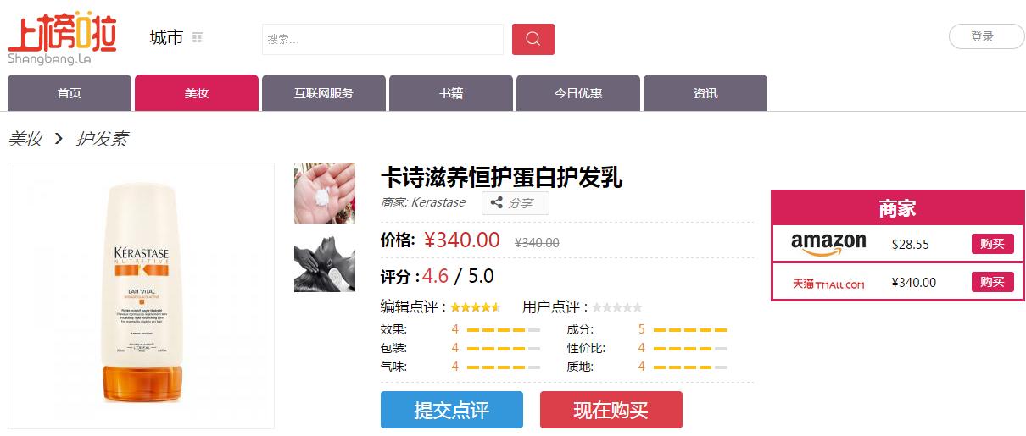The height and width of the screenshot is (436, 1026).
Task: Click the red magnifier search button
Action: pyautogui.click(x=533, y=39)
